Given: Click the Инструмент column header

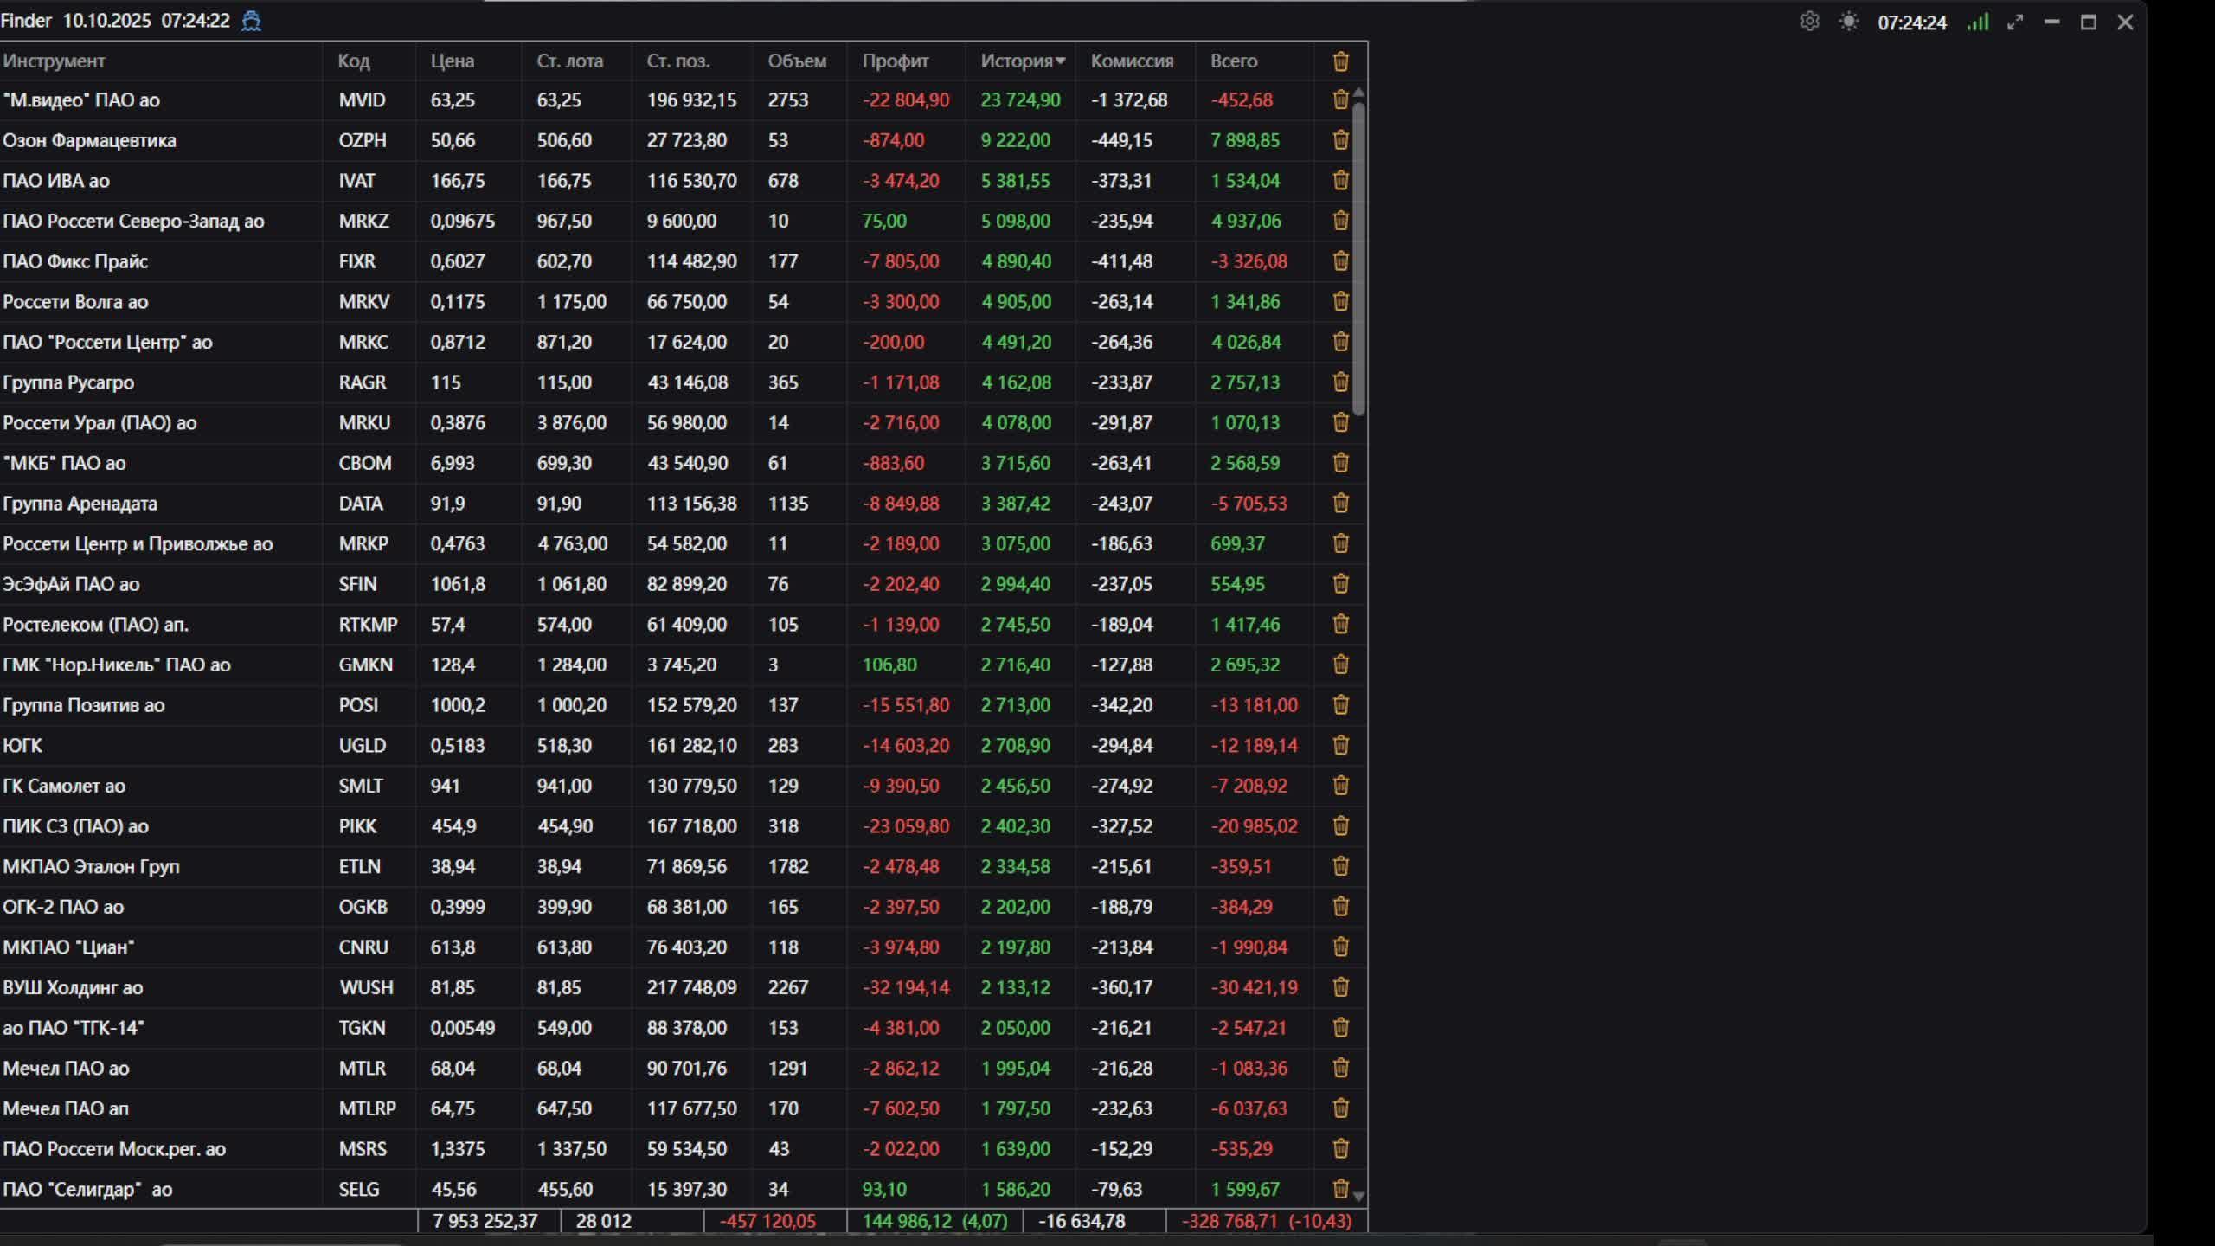Looking at the screenshot, I should point(54,61).
